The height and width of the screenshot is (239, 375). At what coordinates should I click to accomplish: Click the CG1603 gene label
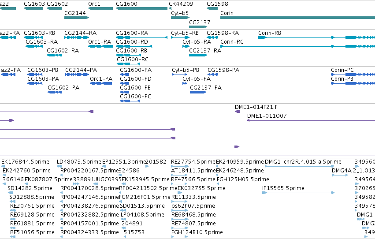[x=34, y=4]
